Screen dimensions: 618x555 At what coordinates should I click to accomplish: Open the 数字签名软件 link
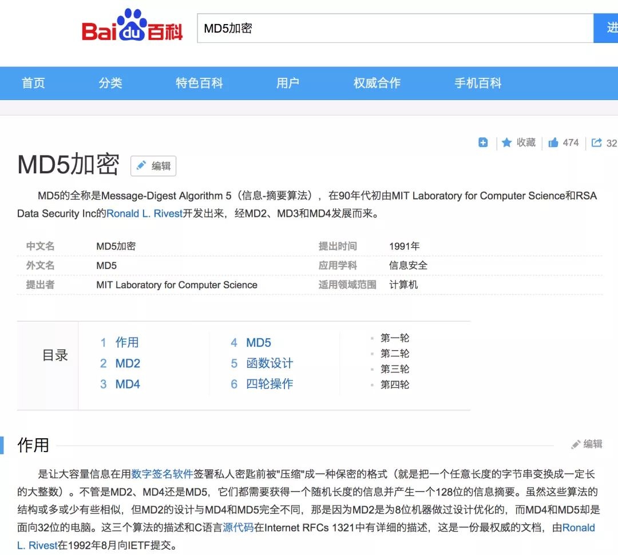click(162, 474)
